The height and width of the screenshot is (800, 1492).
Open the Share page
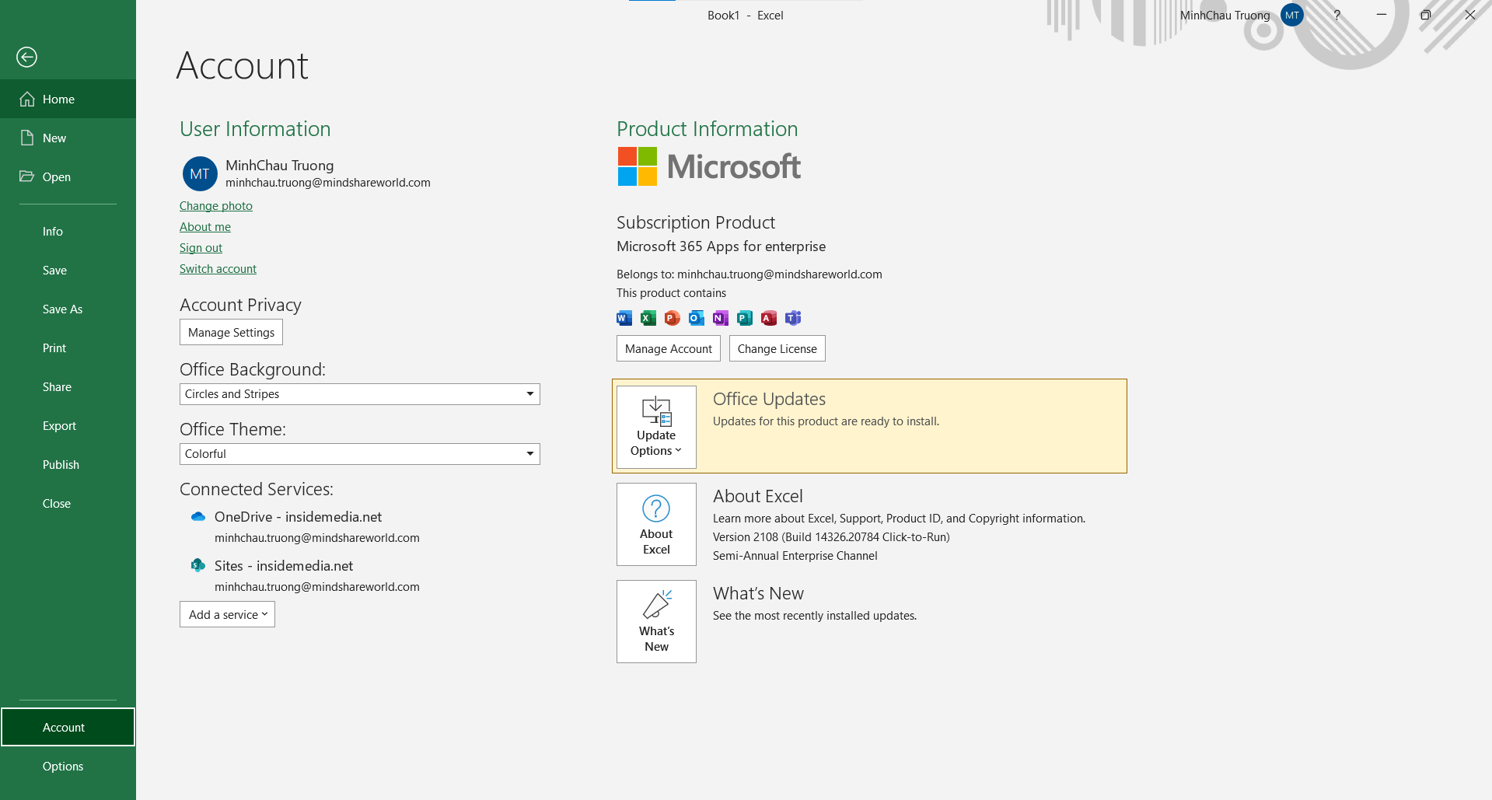(68, 386)
